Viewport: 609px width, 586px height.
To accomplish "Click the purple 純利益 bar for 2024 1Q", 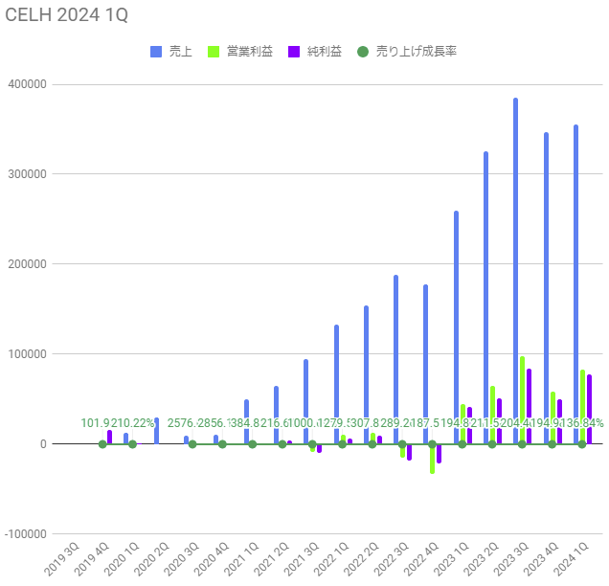I will 589,409.
